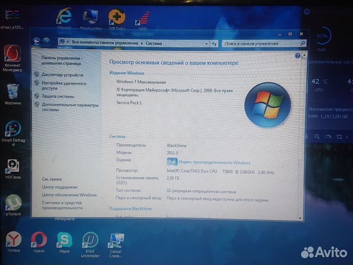Click the refresh button beside address bar
Screen dimensions: 353x265
pos(214,44)
